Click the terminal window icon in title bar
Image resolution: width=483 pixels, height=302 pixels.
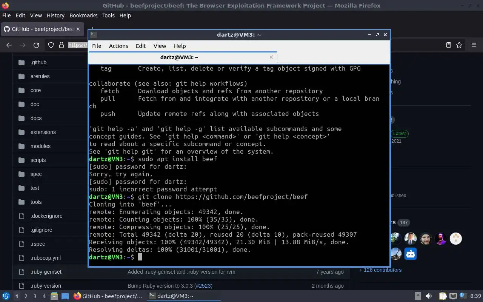tap(94, 35)
